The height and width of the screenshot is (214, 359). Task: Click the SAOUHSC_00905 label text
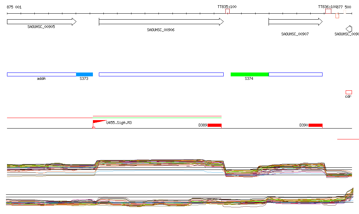click(x=41, y=27)
